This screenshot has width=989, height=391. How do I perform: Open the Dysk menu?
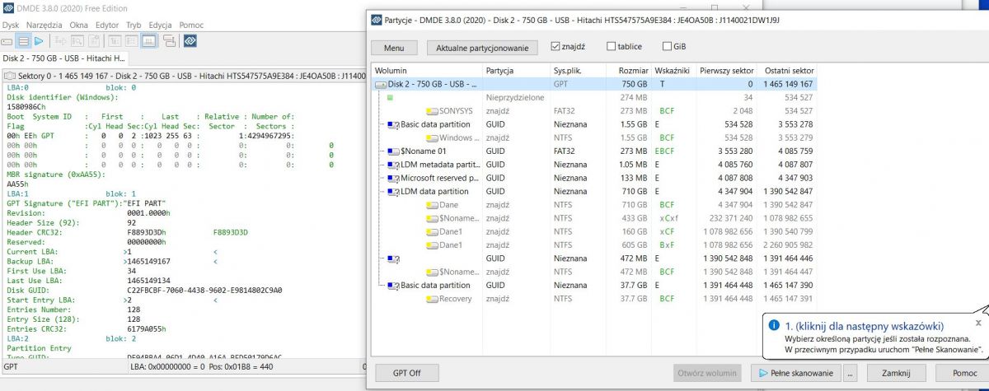[x=10, y=25]
